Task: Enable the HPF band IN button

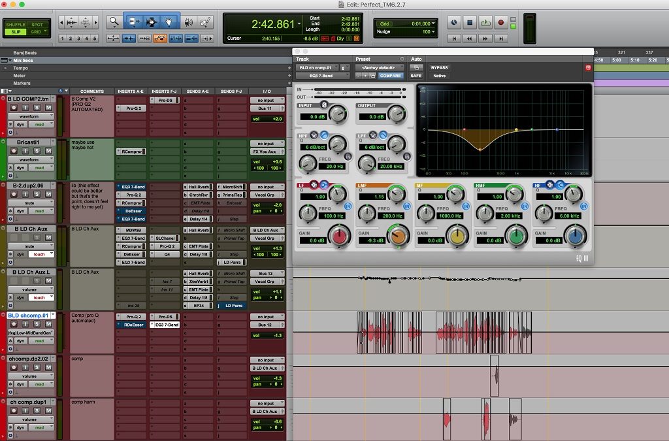Action: pyautogui.click(x=348, y=157)
